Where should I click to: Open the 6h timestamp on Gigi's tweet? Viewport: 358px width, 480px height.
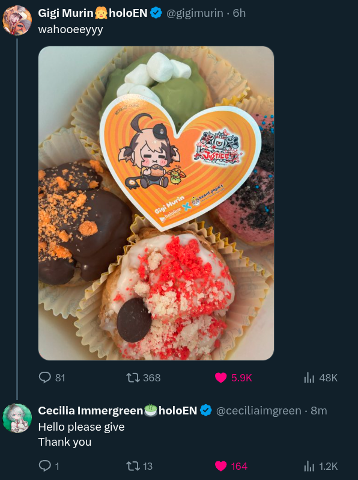tap(239, 13)
